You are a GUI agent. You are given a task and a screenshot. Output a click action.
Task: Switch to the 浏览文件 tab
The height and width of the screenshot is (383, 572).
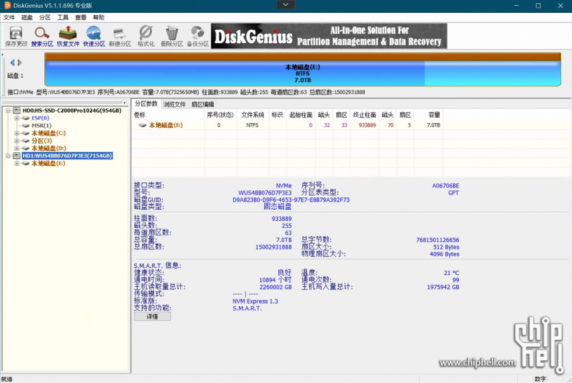click(x=175, y=105)
